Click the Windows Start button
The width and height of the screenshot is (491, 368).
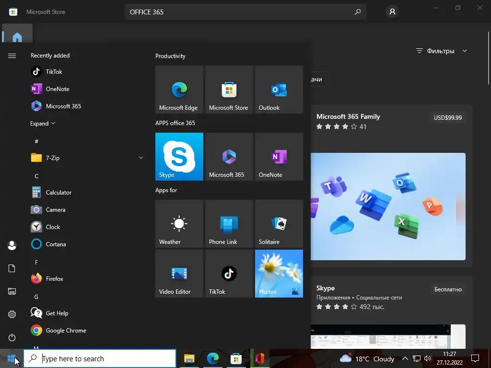coord(12,358)
